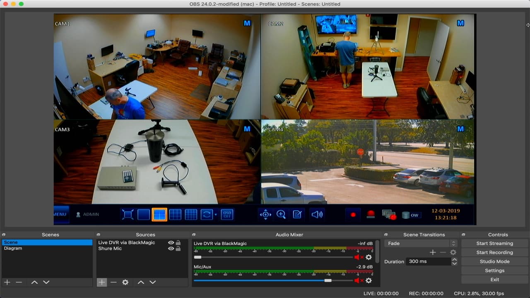Viewport: 530px width, 298px height.
Task: Click Start Streaming
Action: (x=494, y=243)
